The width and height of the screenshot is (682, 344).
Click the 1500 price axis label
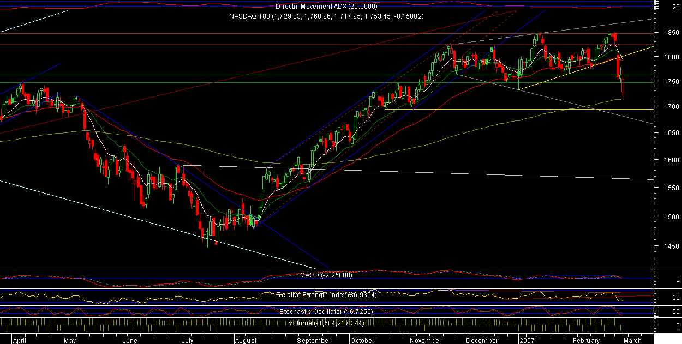[671, 217]
